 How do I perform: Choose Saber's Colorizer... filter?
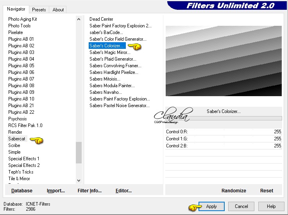pos(107,46)
